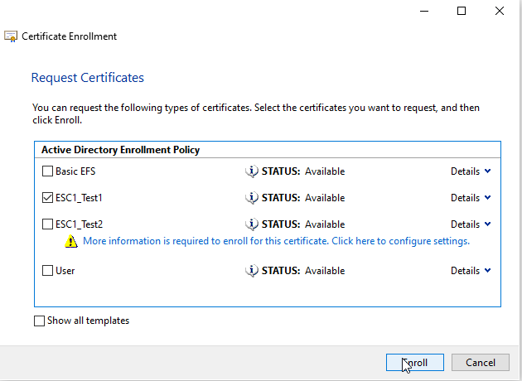Maximize the Certificate Enrollment window

point(462,11)
